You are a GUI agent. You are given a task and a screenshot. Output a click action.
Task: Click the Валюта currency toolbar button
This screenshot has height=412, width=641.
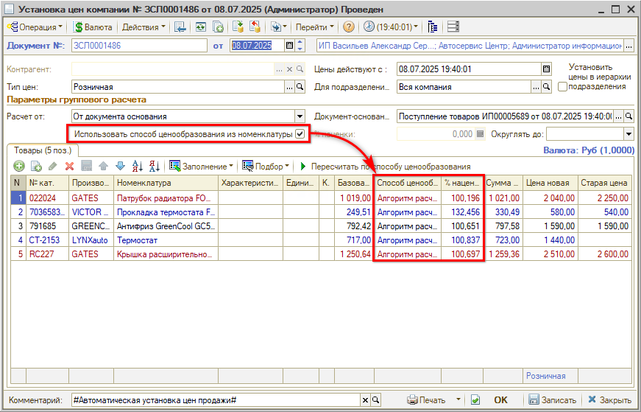click(93, 27)
